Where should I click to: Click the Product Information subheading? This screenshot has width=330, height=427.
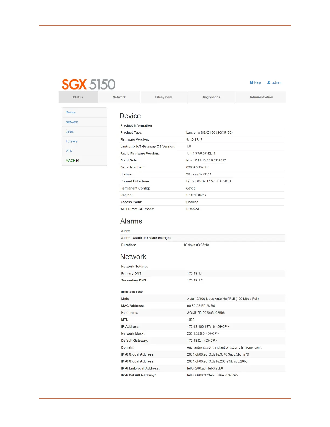(136, 126)
